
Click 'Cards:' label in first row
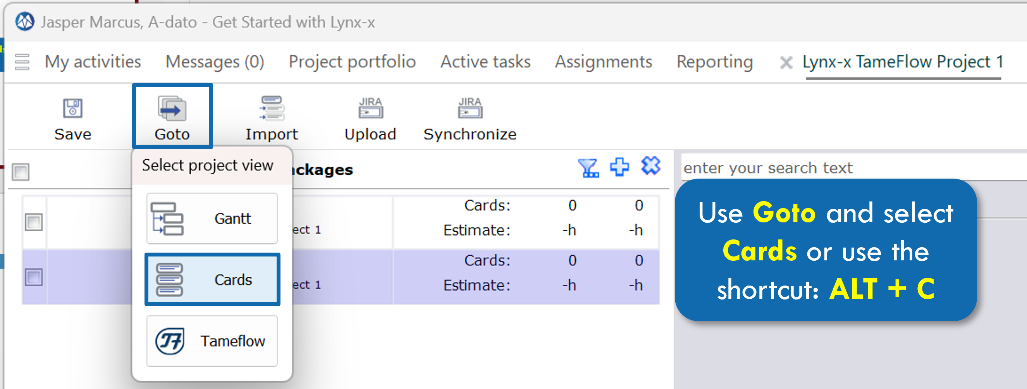click(x=487, y=205)
